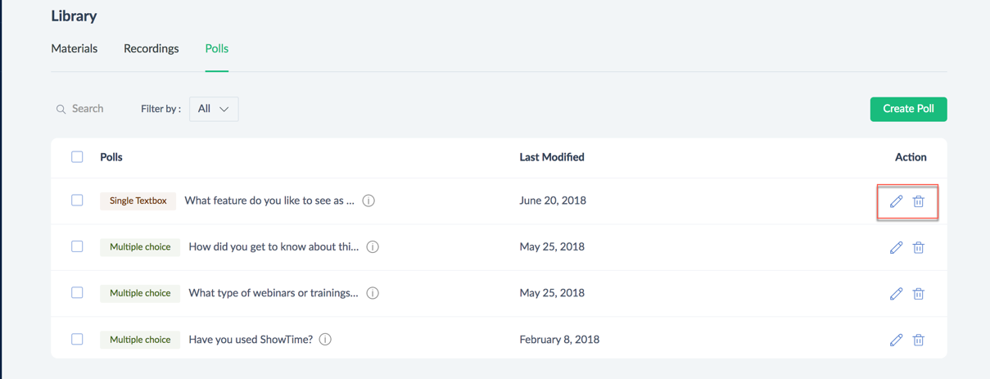Viewport: 990px width, 379px height.
Task: Edit the 'What type of webinars' poll
Action: click(896, 294)
